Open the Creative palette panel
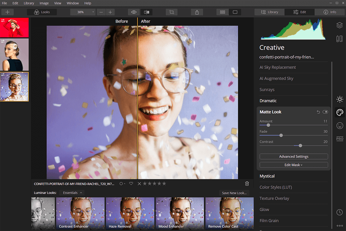The height and width of the screenshot is (231, 346). pyautogui.click(x=339, y=112)
